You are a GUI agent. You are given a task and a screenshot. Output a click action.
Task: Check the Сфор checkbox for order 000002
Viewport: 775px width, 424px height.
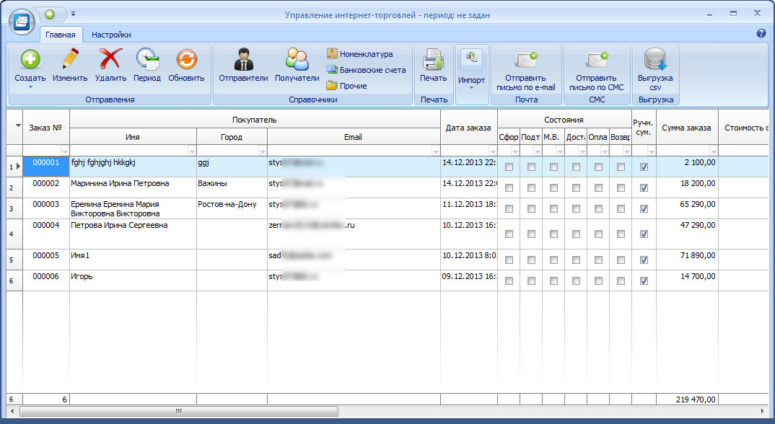point(509,187)
